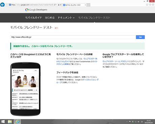Viewport: 155px width, 124px height.
Task: Open File Explorer from taskbar
Action: pyautogui.click(x=10, y=122)
